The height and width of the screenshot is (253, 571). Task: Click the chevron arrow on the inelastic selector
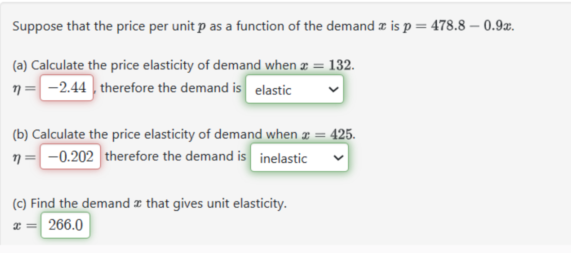pyautogui.click(x=338, y=158)
